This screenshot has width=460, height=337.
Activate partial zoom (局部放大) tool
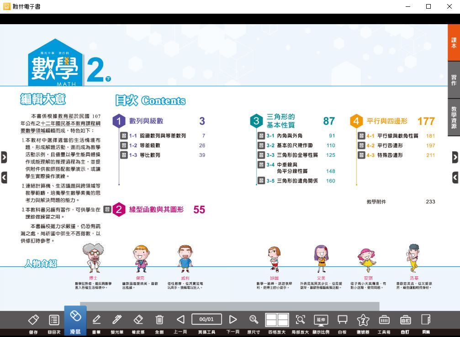[300, 320]
